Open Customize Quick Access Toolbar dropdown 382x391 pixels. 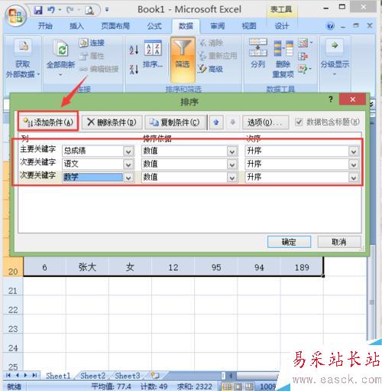107,10
